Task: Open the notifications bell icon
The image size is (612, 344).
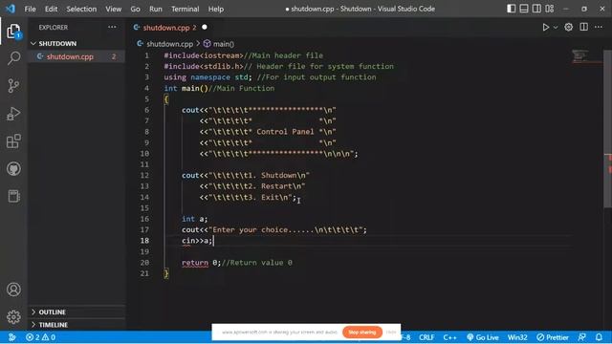Action: [600, 337]
